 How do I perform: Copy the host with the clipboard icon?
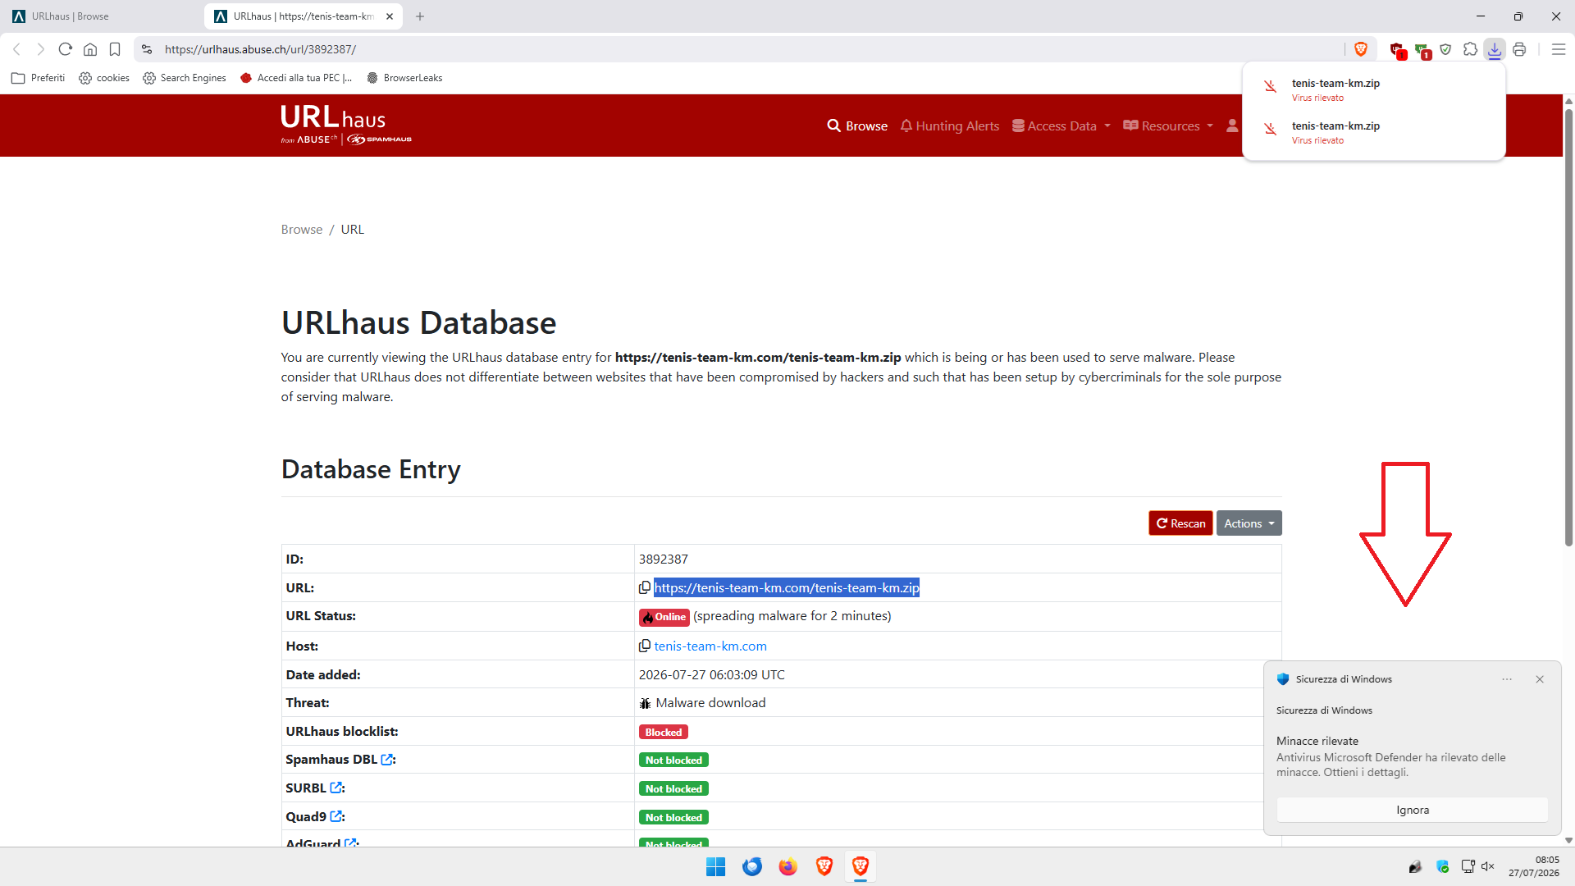[x=645, y=646]
